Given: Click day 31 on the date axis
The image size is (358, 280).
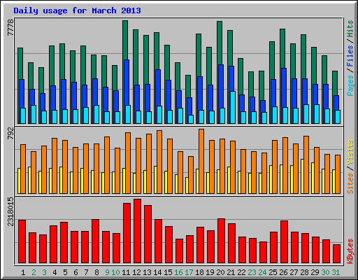Looking at the screenshot, I should (336, 272).
